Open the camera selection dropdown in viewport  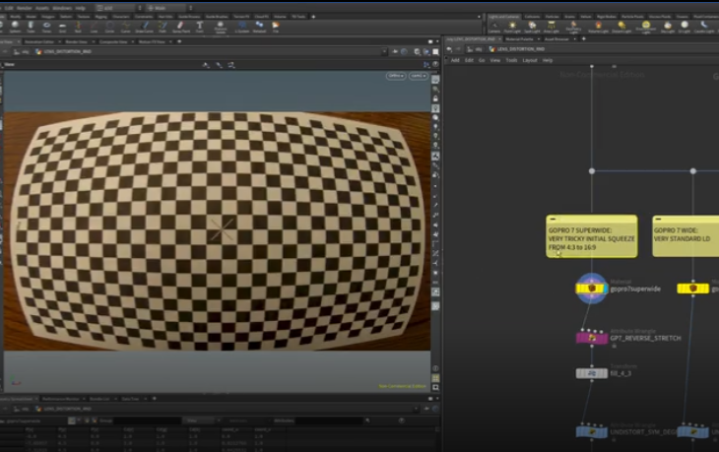pos(419,76)
